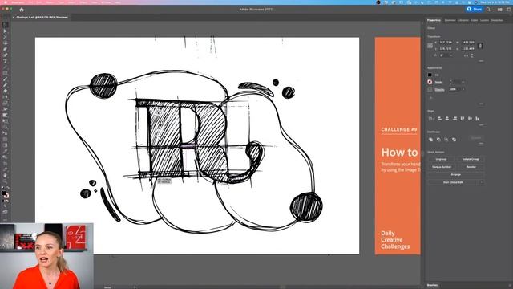Click vertical align top icon

tap(463, 118)
